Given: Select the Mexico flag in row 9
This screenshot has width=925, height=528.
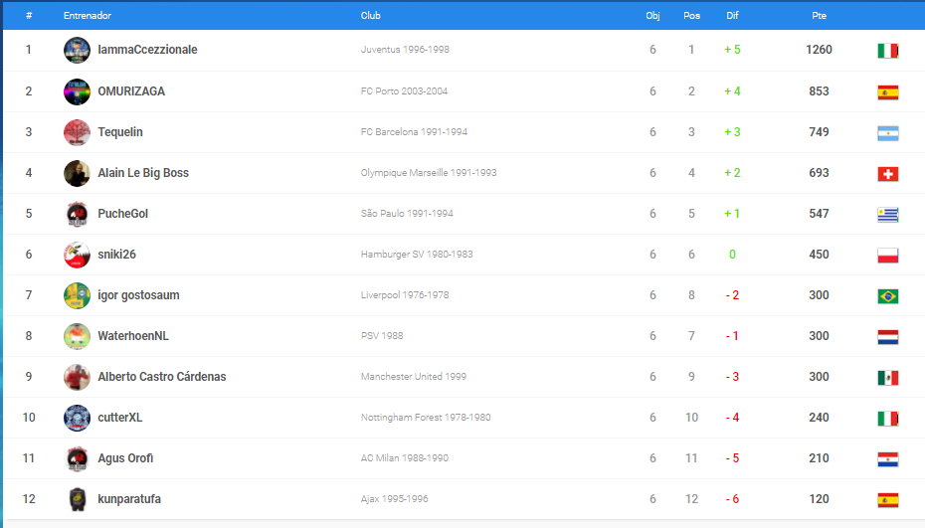Looking at the screenshot, I should coord(888,378).
